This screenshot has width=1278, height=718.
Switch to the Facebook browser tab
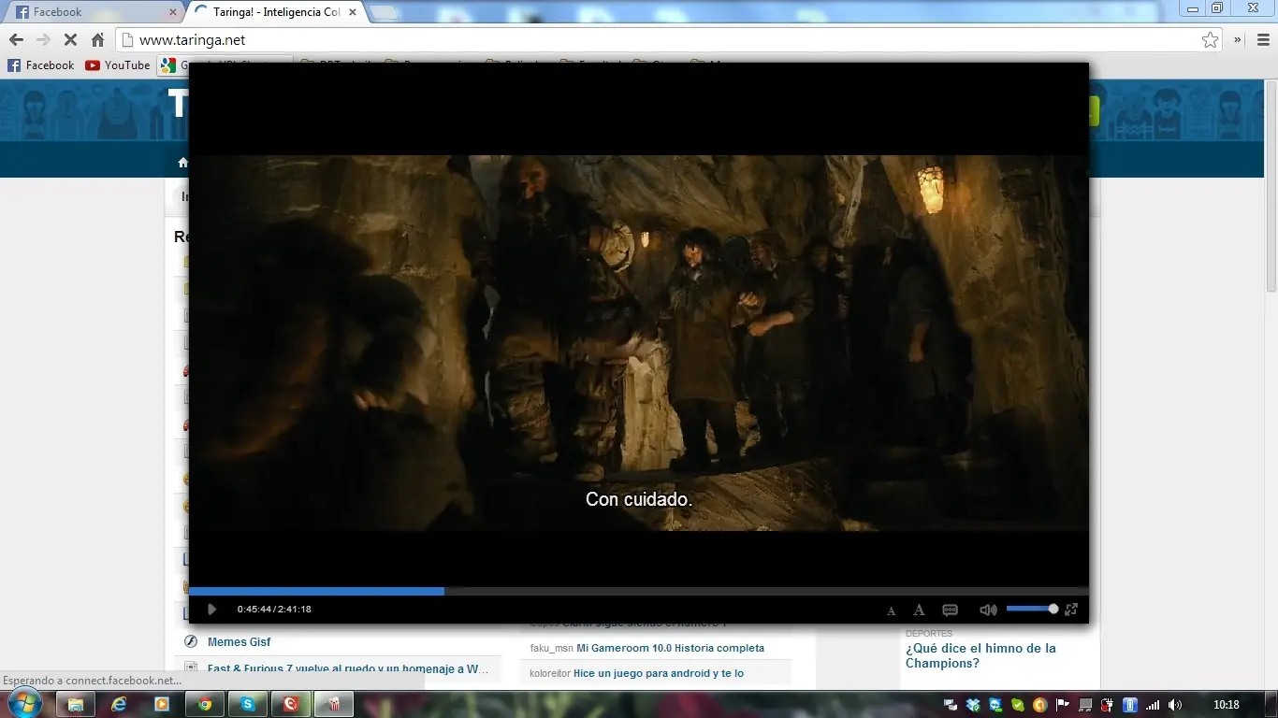[92, 12]
